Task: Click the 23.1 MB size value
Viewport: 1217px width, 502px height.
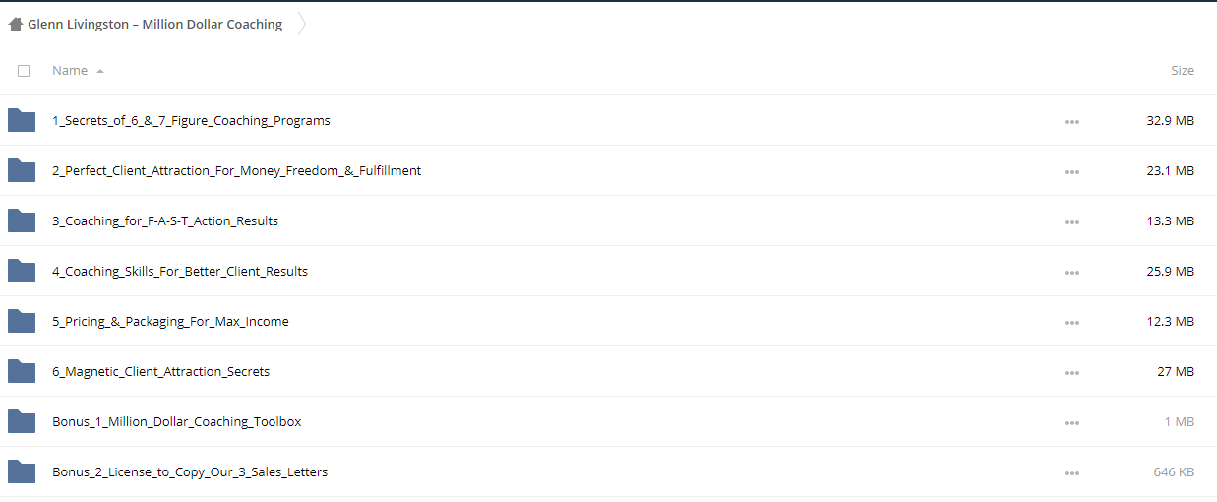Action: (x=1171, y=171)
